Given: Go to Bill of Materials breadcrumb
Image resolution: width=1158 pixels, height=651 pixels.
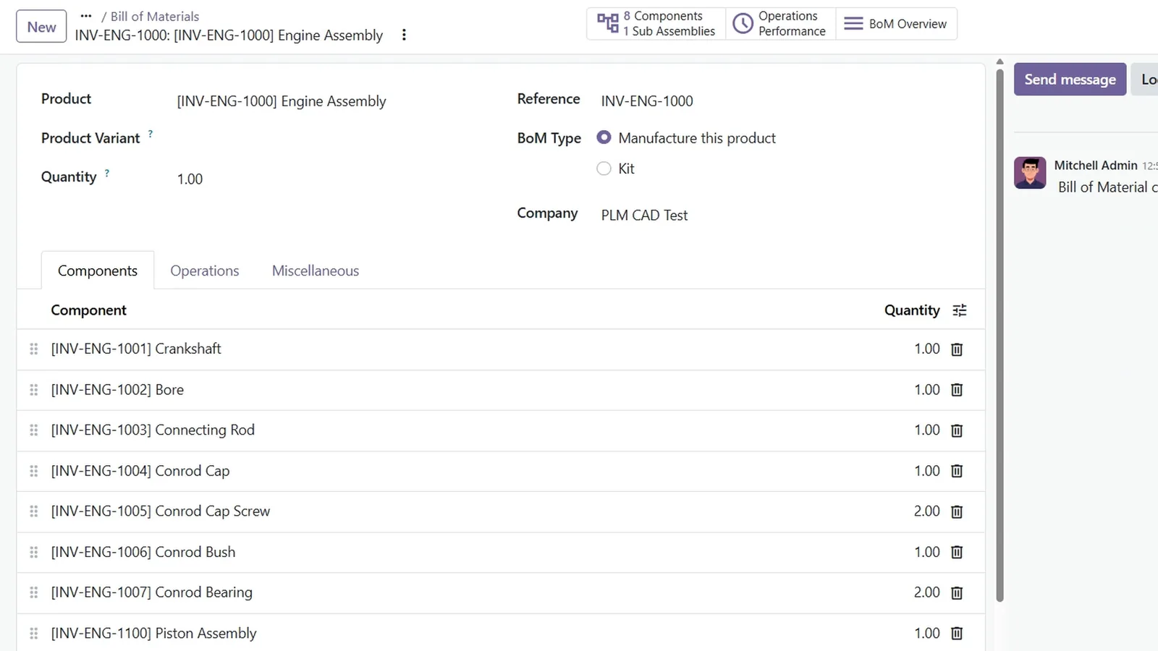Looking at the screenshot, I should point(154,16).
